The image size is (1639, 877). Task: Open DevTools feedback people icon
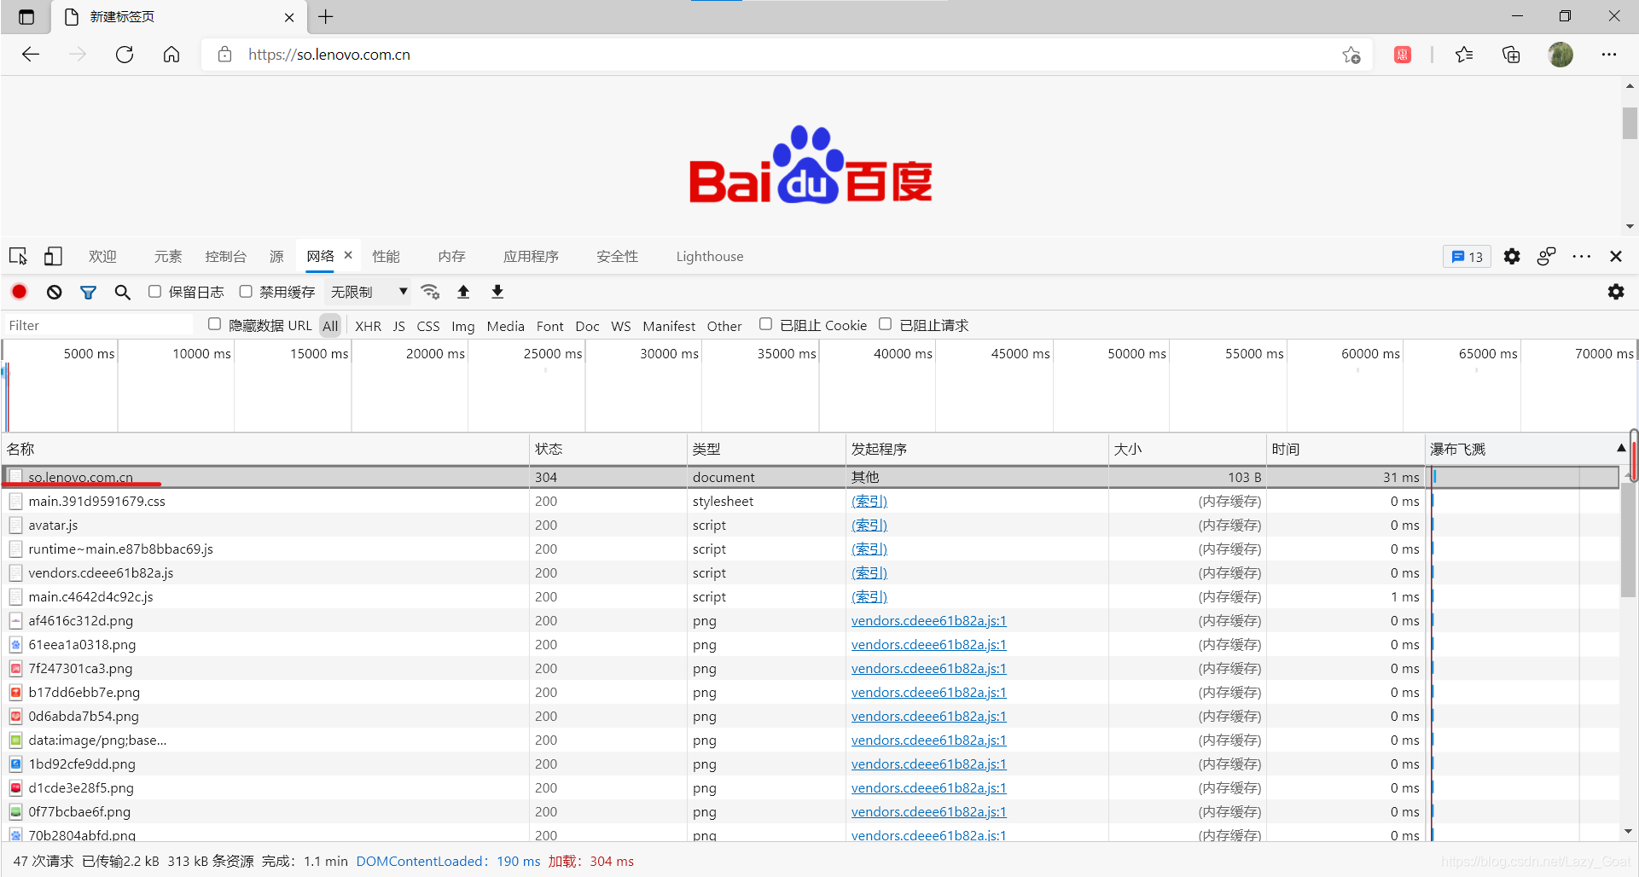(1546, 256)
